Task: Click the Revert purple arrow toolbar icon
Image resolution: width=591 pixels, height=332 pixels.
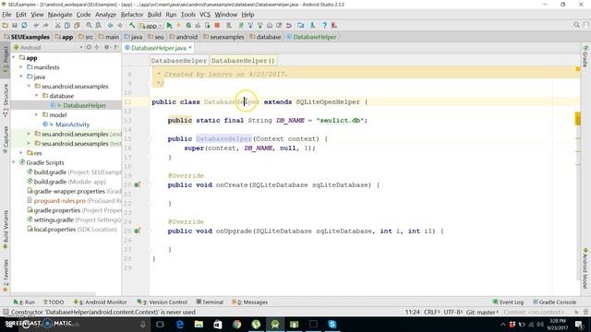Action: (x=289, y=26)
